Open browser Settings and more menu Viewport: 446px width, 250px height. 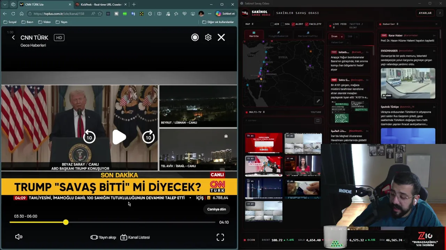(x=209, y=14)
